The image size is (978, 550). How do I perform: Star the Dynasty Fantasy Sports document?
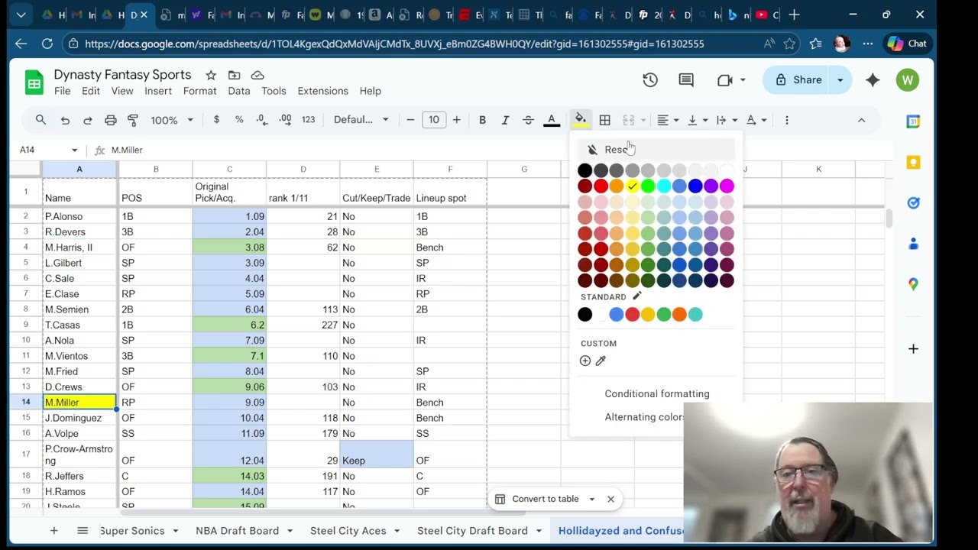pyautogui.click(x=210, y=75)
